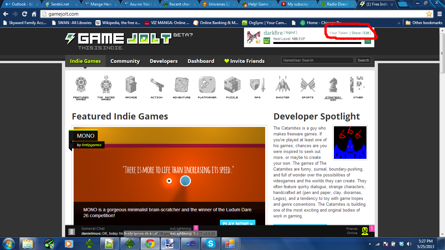The width and height of the screenshot is (445, 250).
Task: Open Windows Explorer from the taskbar
Action: tap(28, 243)
